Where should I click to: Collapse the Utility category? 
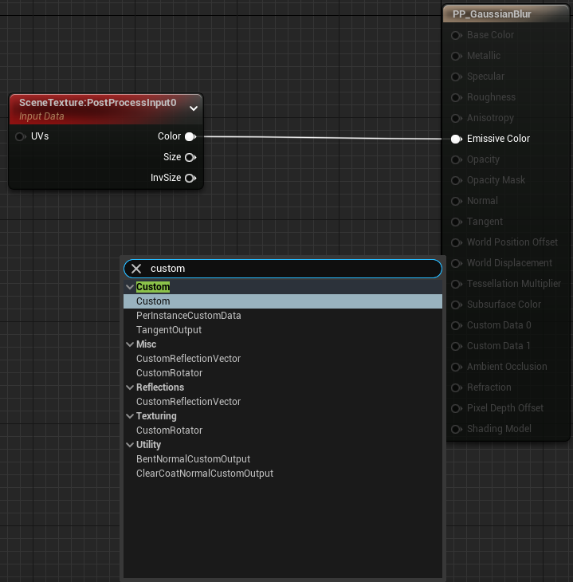tap(130, 445)
